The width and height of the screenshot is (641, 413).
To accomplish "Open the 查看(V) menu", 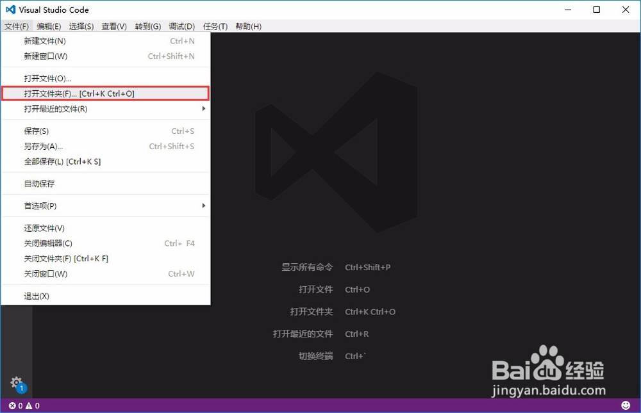I will pos(113,26).
